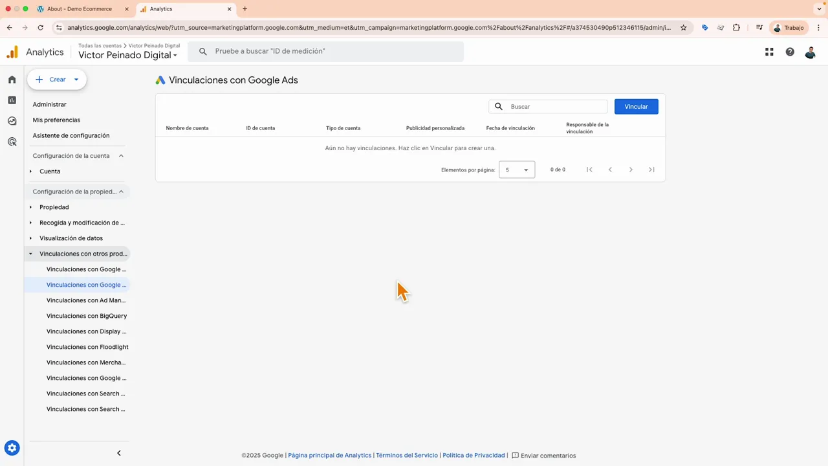Open the Explore section icon
Image resolution: width=828 pixels, height=466 pixels.
pyautogui.click(x=12, y=120)
